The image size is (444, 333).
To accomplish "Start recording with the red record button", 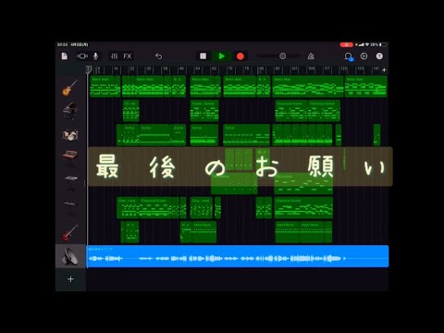I will click(x=240, y=56).
